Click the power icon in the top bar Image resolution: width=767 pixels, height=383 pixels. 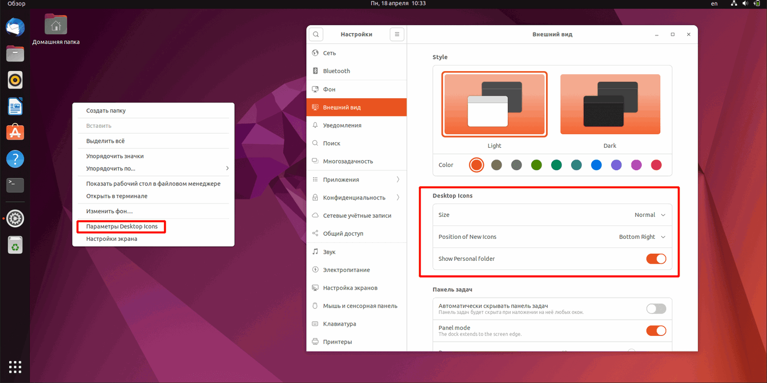pyautogui.click(x=757, y=4)
